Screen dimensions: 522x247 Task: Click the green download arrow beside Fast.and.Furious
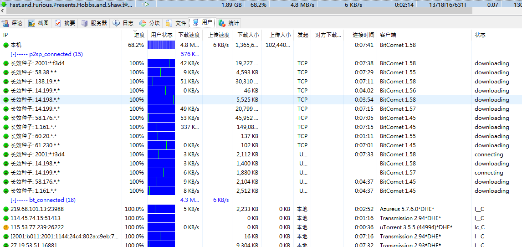coord(5,5)
